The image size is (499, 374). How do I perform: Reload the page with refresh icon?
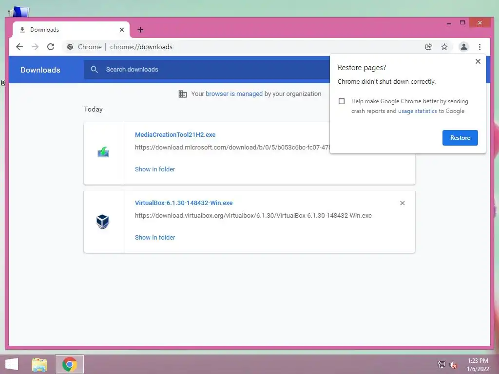point(51,47)
